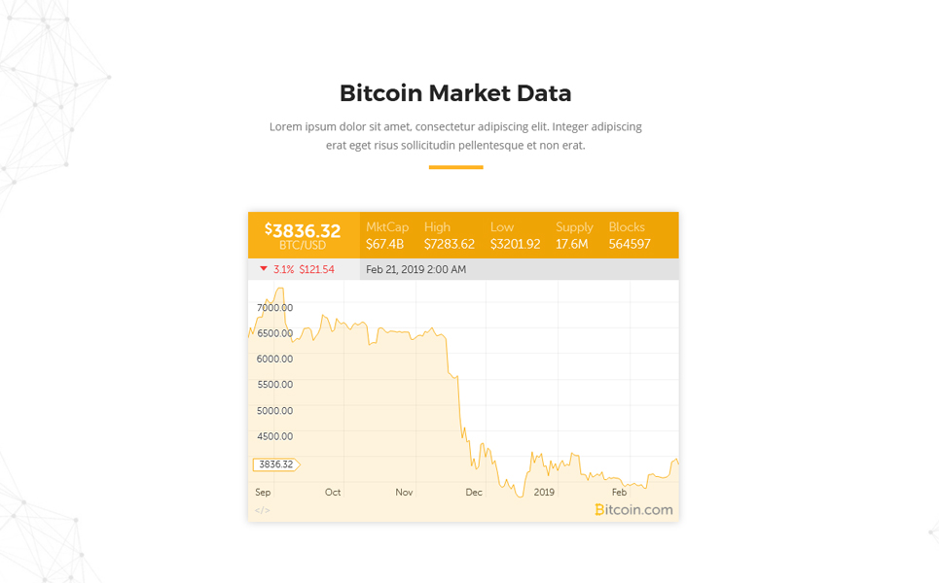Click the 2019 label on the time axis
This screenshot has height=583, width=939.
tap(544, 492)
